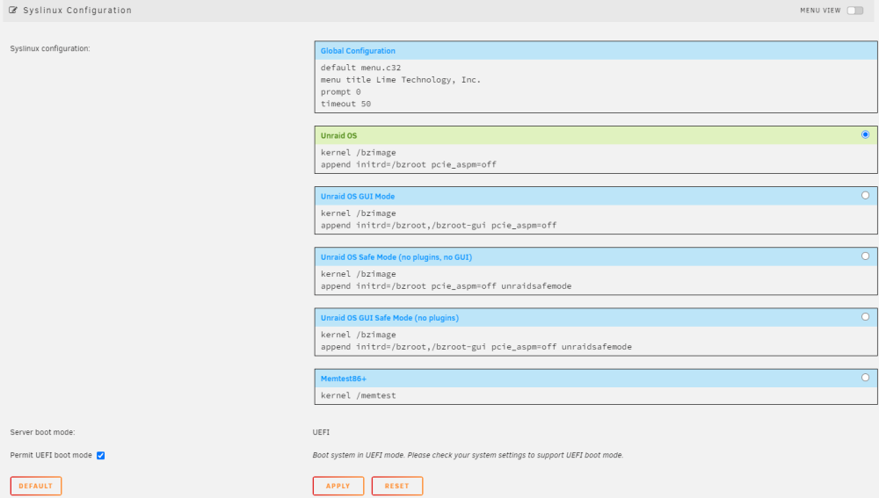Click the 'Boot system in UEFI mode' help text
Viewport: 879px width, 498px height.
tap(468, 456)
